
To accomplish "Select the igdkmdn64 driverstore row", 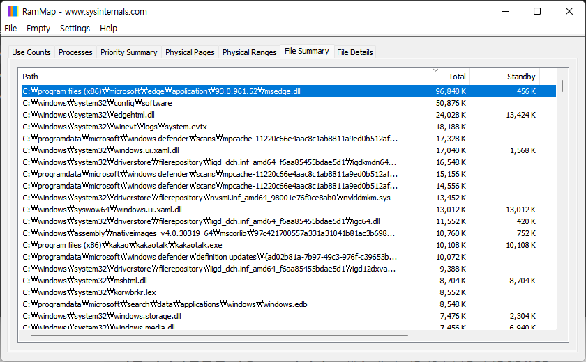I will (x=289, y=162).
